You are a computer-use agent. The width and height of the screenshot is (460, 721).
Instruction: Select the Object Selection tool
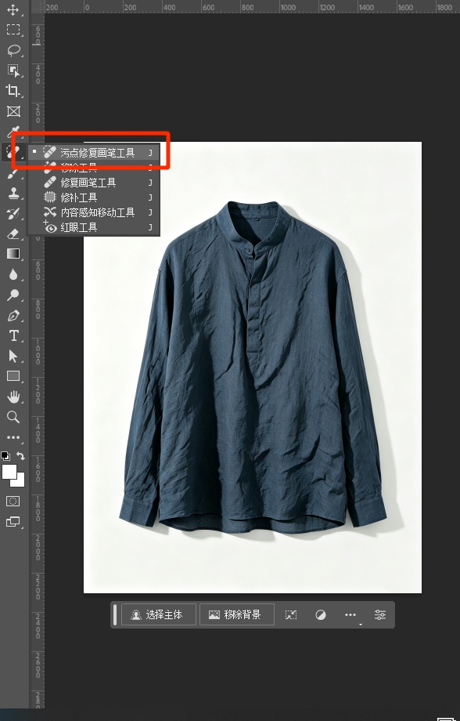pyautogui.click(x=13, y=71)
